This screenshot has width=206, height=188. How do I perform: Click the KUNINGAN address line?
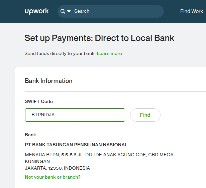coord(37,161)
